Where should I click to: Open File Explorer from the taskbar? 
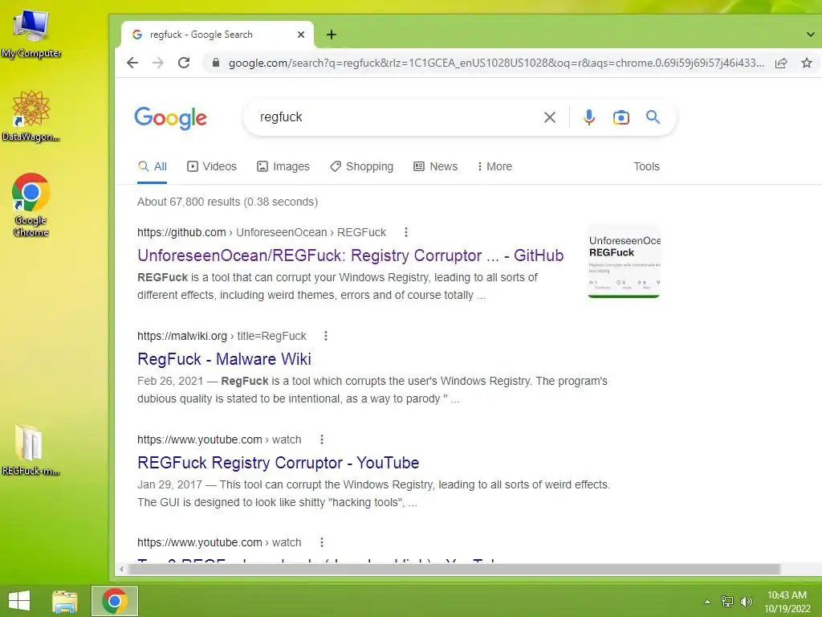(x=64, y=601)
